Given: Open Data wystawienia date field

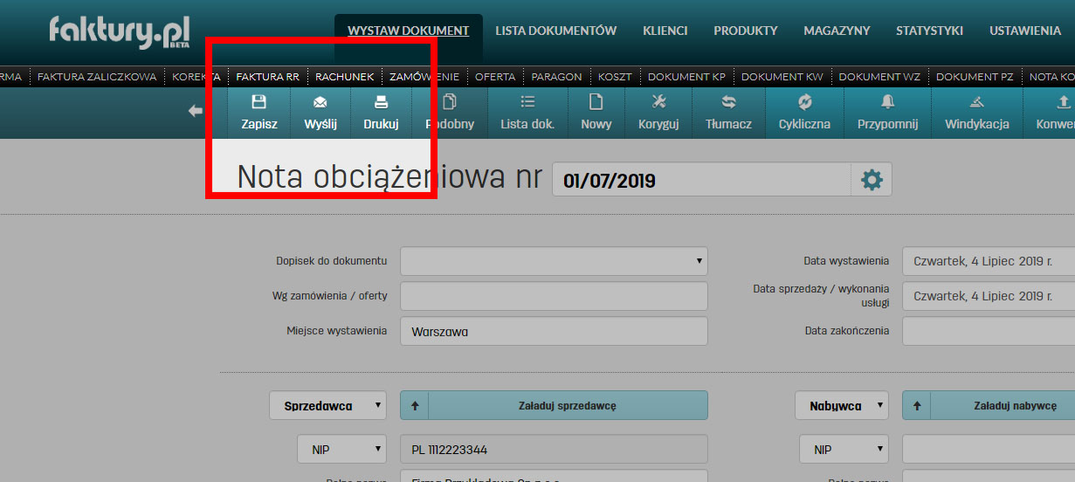Looking at the screenshot, I should pos(989,261).
